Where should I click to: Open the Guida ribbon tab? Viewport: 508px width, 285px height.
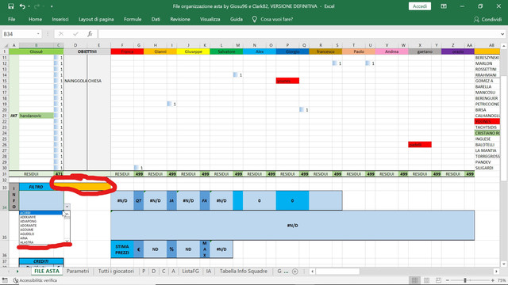click(237, 19)
